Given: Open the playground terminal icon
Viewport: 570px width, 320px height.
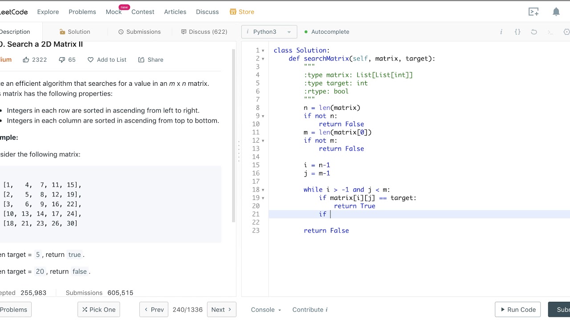Looking at the screenshot, I should (x=533, y=12).
